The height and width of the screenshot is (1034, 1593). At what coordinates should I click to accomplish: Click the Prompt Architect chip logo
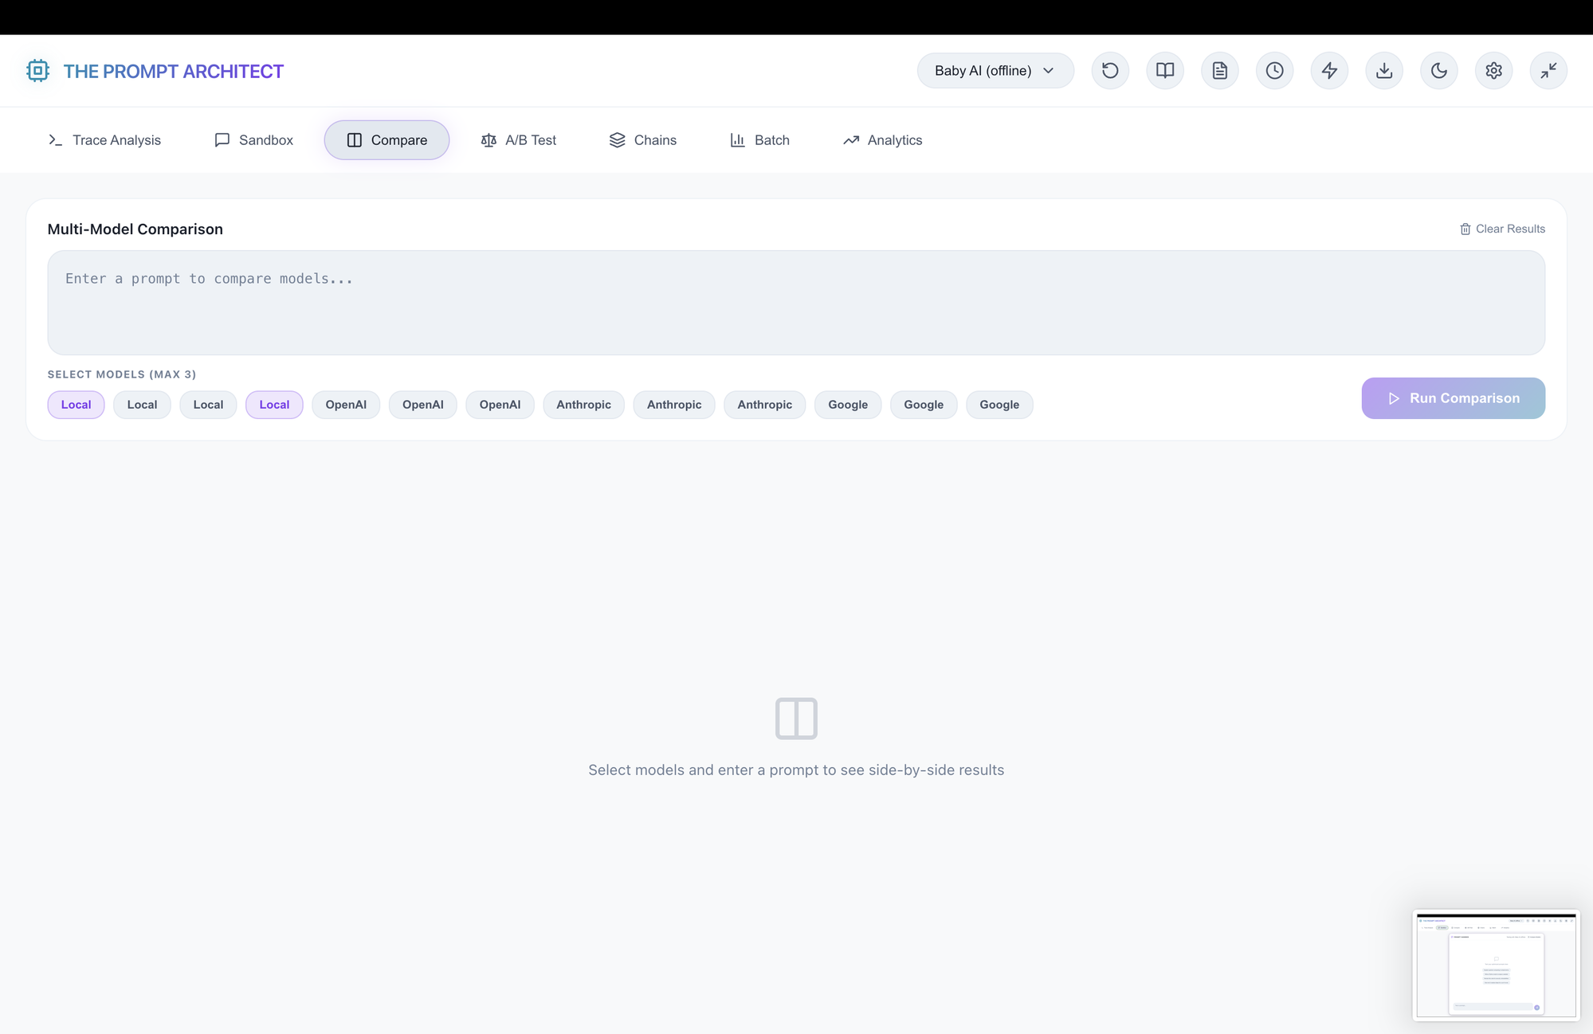37,71
